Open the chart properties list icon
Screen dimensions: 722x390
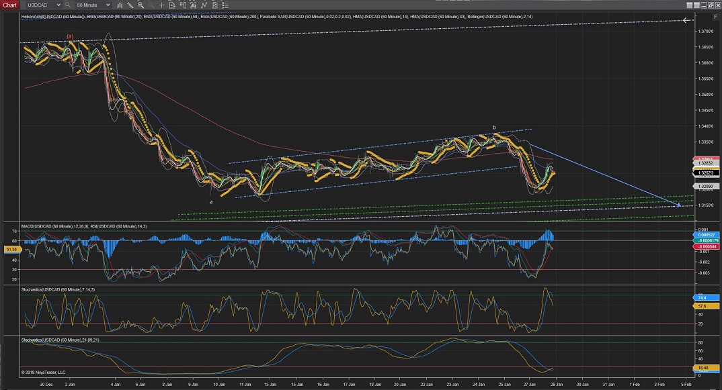[225, 5]
